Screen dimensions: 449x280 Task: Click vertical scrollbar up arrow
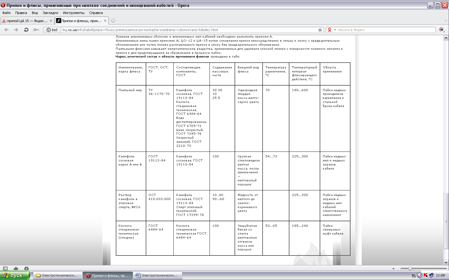[x=446, y=38]
